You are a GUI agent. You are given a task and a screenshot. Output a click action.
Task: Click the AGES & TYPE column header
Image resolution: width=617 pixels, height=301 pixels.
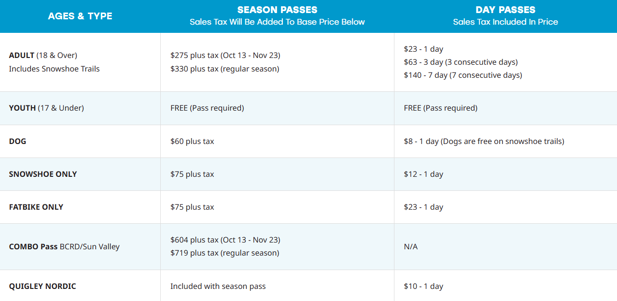point(80,16)
